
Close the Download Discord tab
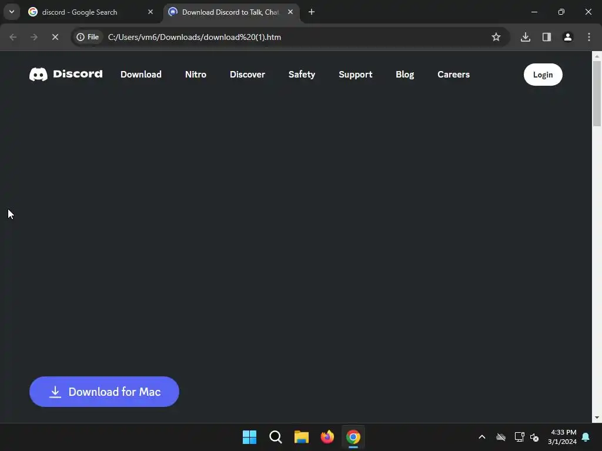coord(290,12)
